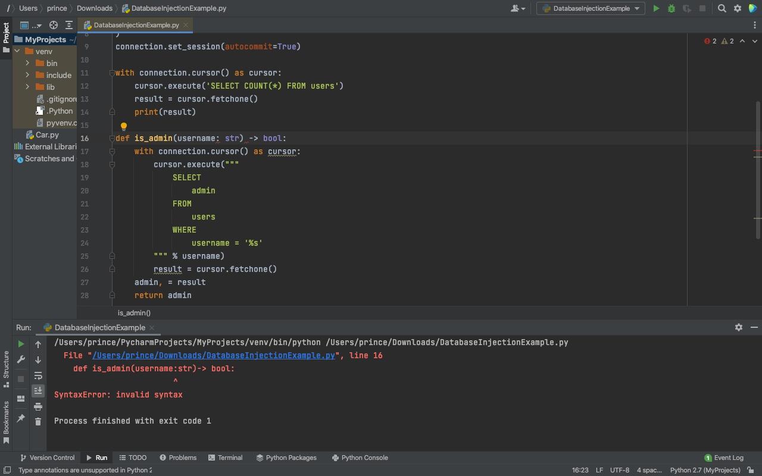
Task: Open the Code With Me user icon
Action: [x=518, y=8]
